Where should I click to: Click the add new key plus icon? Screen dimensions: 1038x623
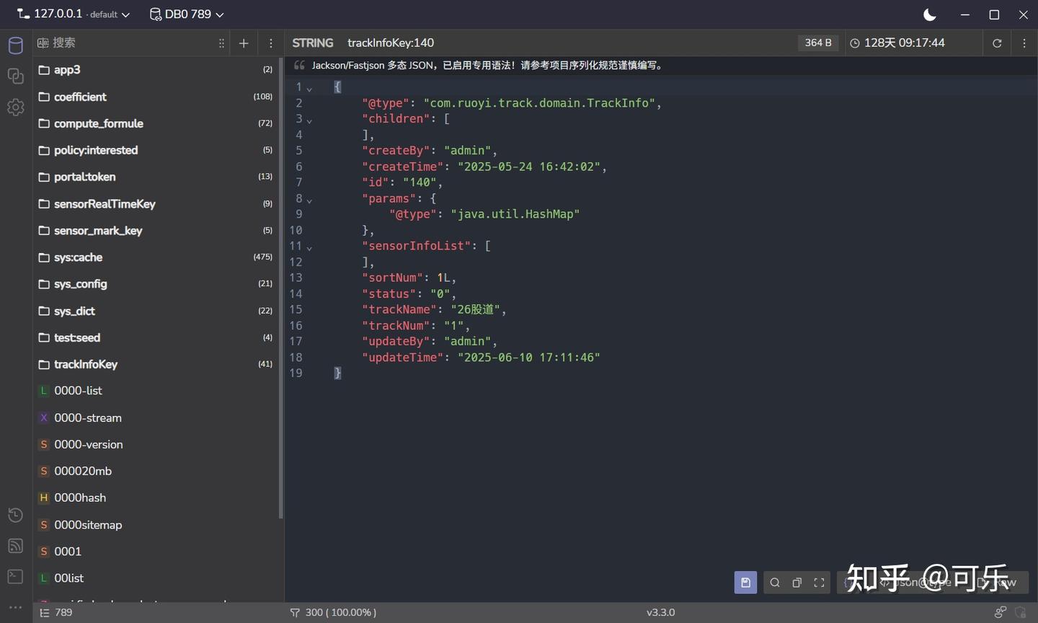(x=244, y=43)
